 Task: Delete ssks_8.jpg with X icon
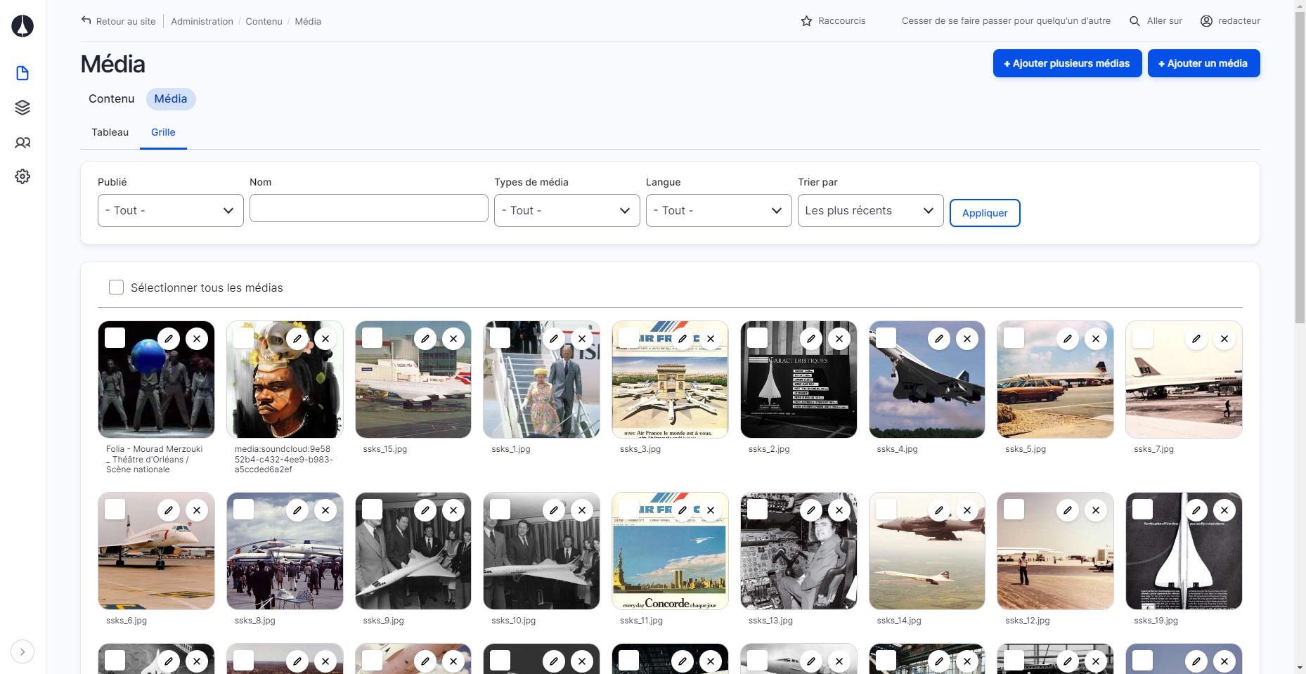(325, 510)
